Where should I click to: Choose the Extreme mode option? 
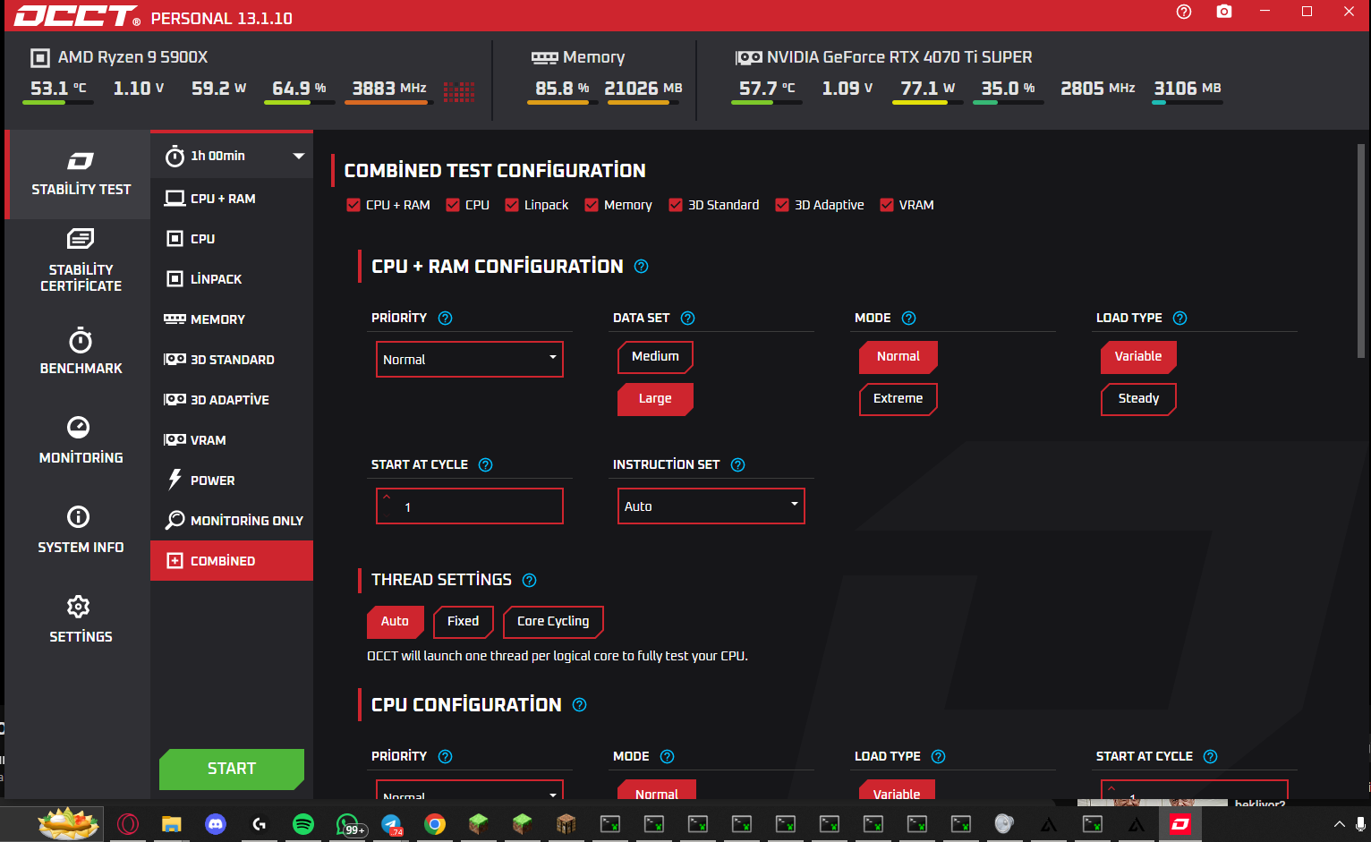point(898,399)
